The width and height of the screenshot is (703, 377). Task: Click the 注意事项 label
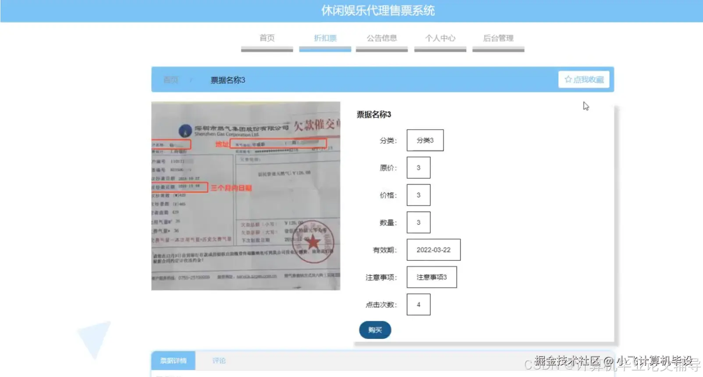(381, 278)
